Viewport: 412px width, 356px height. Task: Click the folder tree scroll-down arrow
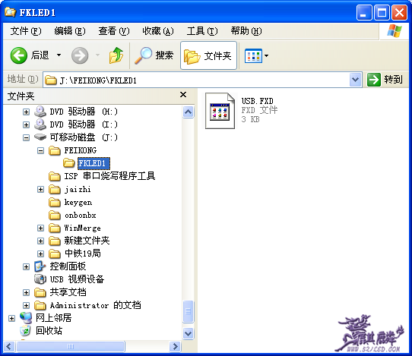pyautogui.click(x=188, y=334)
